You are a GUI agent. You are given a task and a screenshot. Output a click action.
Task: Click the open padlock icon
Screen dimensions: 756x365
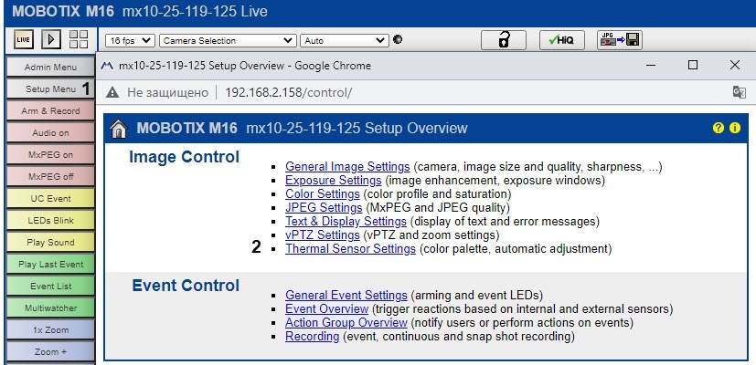[503, 40]
